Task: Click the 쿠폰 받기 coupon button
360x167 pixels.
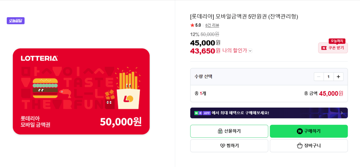Action: (333, 48)
